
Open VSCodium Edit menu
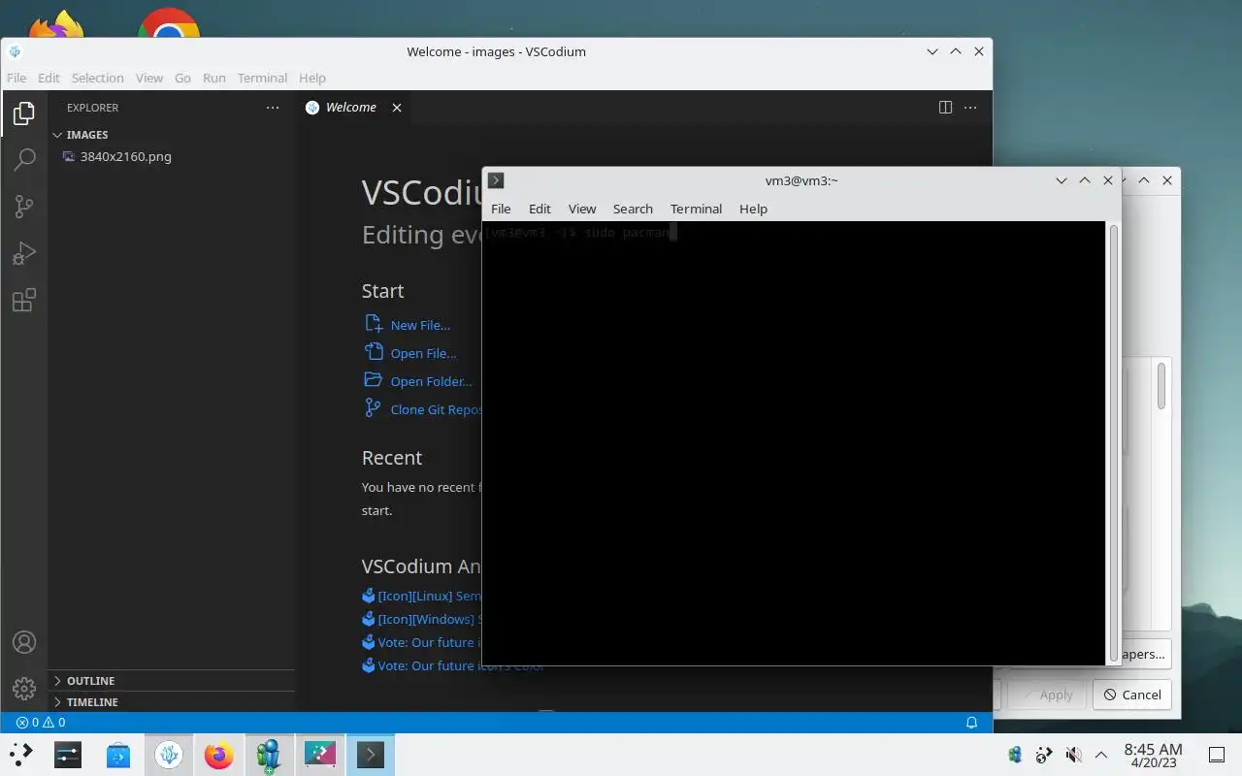pos(49,78)
